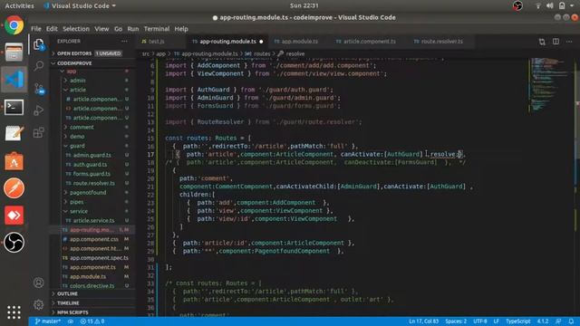Open the Accounts icon in activity bar
The height and width of the screenshot is (326, 580).
coord(38,283)
